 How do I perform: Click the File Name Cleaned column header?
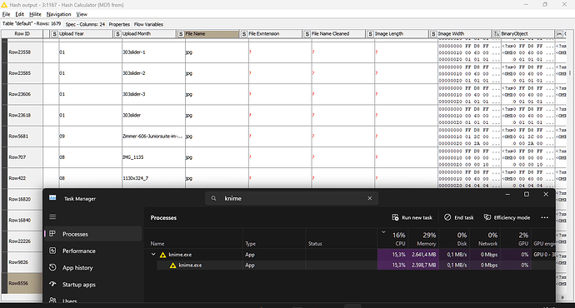coord(334,33)
